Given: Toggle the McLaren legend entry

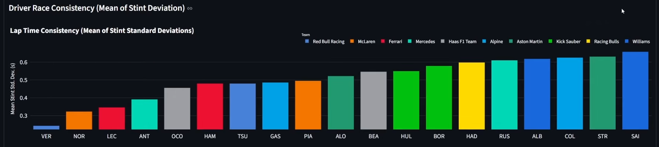Looking at the screenshot, I should [363, 41].
